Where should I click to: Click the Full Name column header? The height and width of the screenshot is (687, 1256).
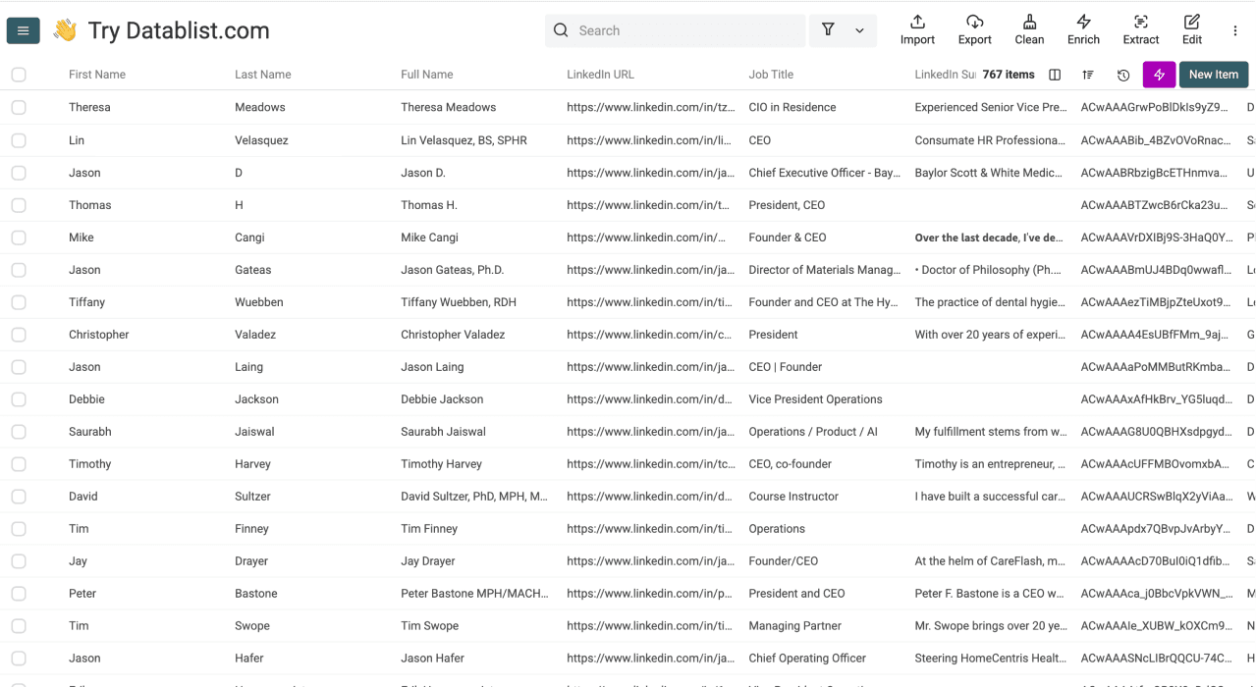[426, 74]
